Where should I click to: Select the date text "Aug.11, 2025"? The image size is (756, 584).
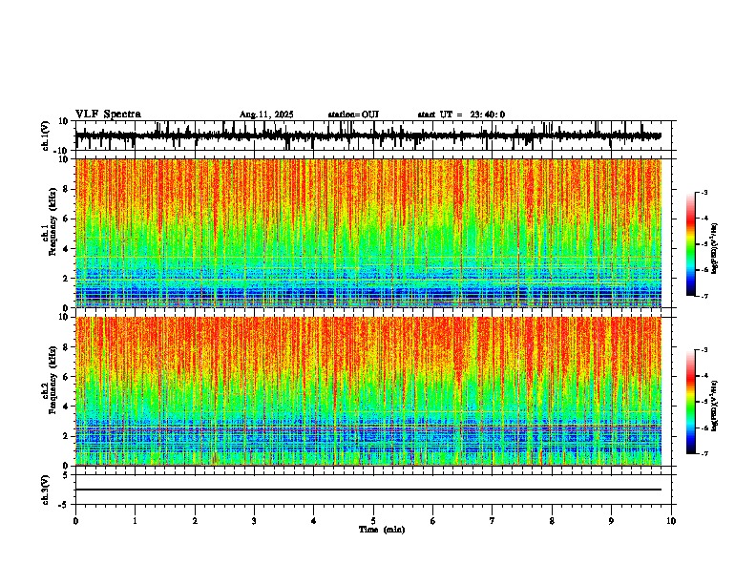(266, 115)
